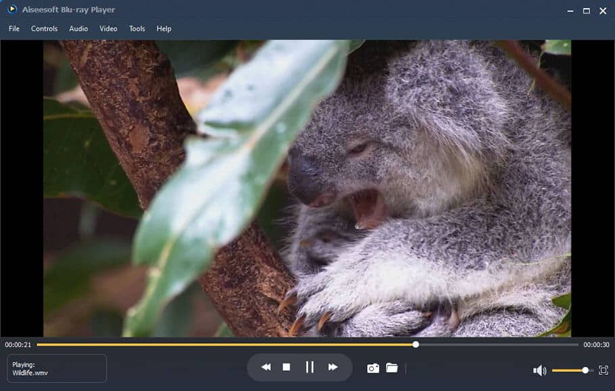Click the playback progress handle
The height and width of the screenshot is (391, 615).
tap(416, 345)
